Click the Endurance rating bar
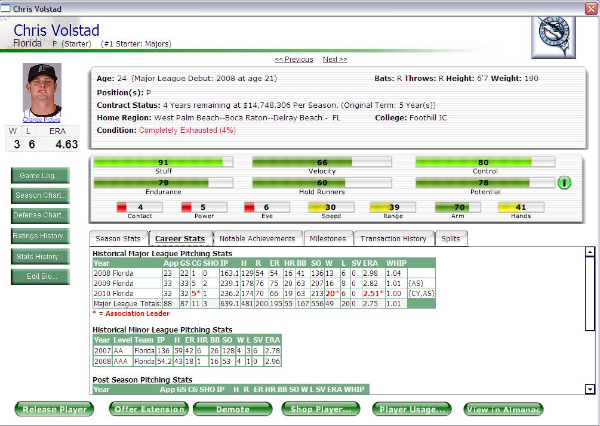The image size is (600, 426). pos(164,183)
